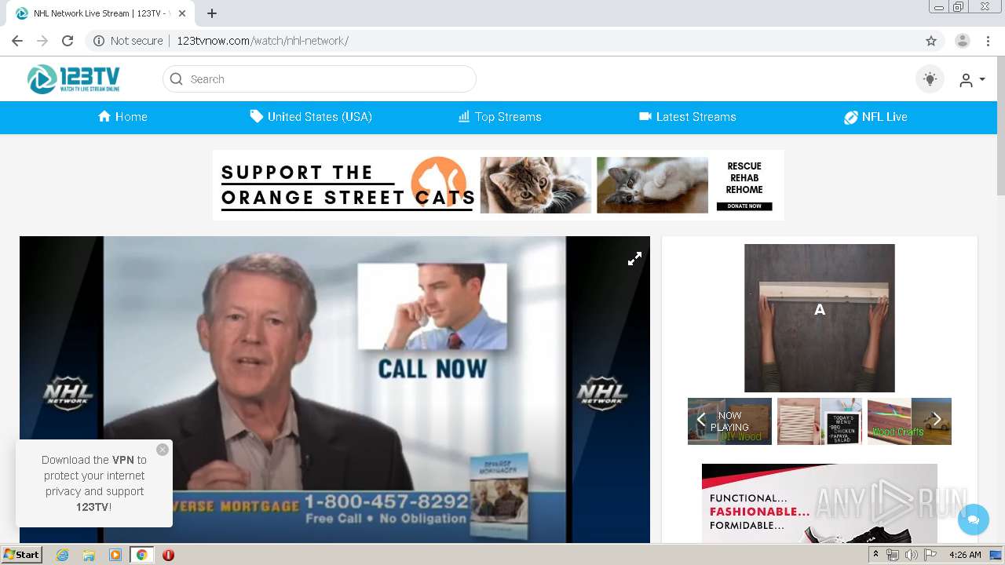Click the camera icon beside Latest Streams

coord(645,116)
